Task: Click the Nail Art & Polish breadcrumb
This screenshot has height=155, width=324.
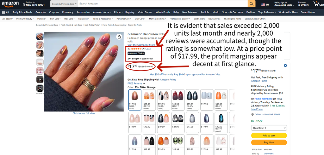Action: pyautogui.click(x=92, y=25)
